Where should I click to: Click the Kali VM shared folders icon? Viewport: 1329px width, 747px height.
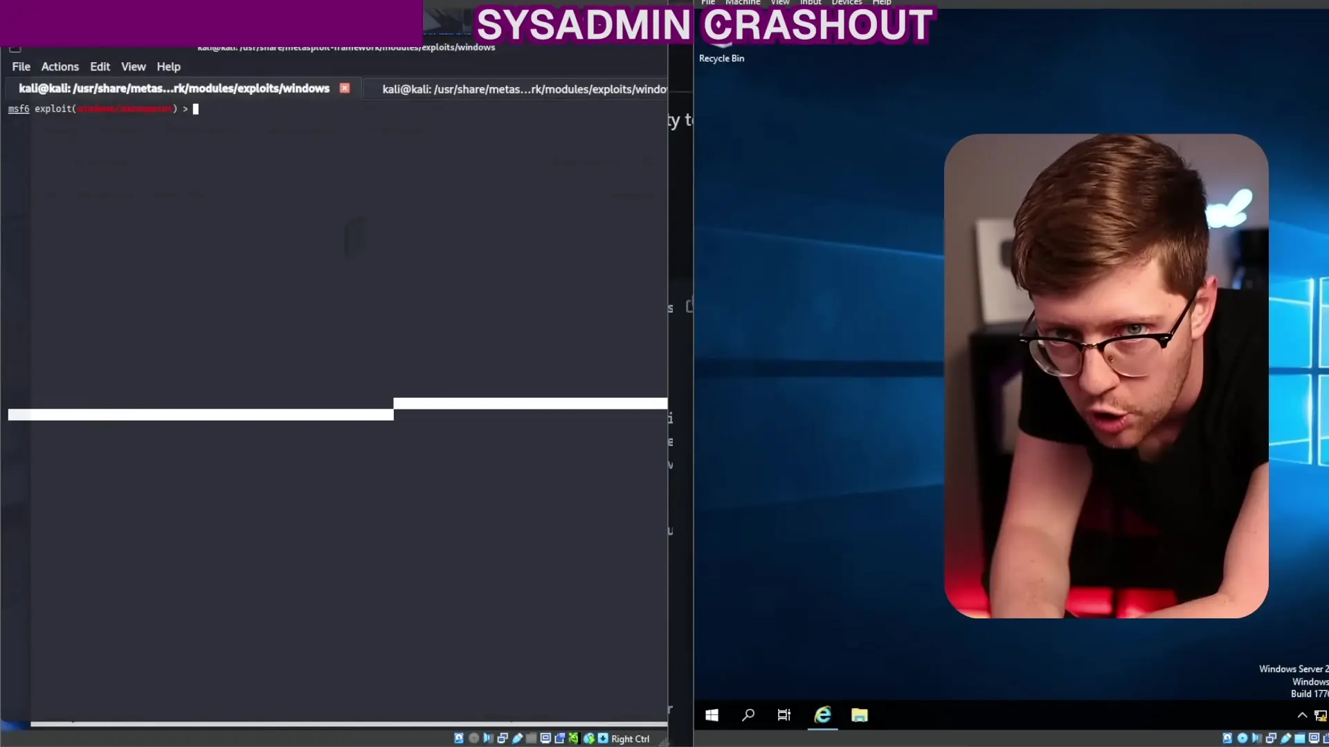pyautogui.click(x=531, y=739)
